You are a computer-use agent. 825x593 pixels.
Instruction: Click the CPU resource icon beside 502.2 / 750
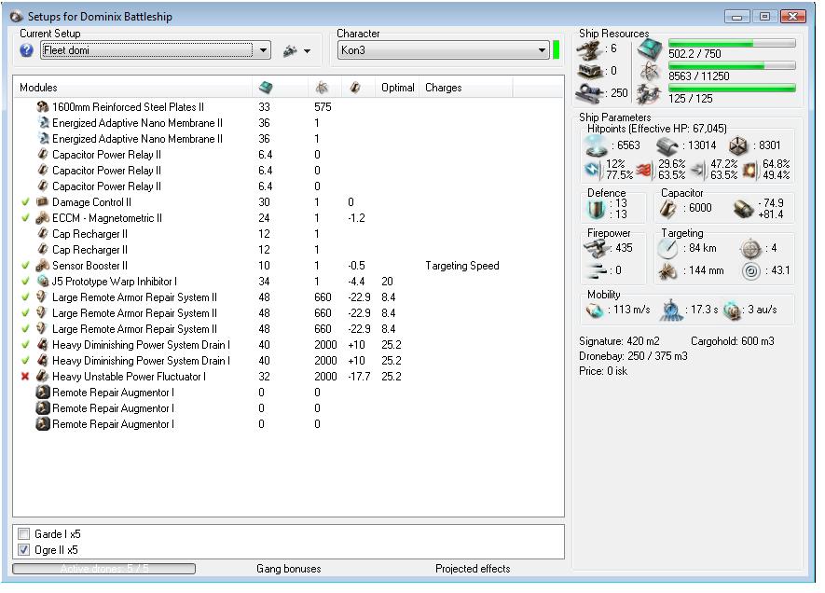click(x=649, y=49)
